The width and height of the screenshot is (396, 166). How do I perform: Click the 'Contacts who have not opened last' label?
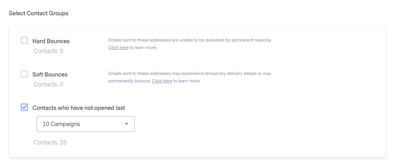tap(78, 108)
